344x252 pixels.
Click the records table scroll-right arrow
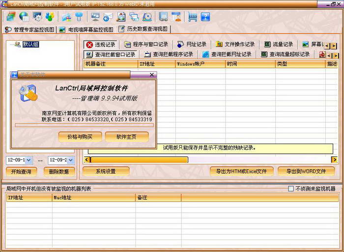pyautogui.click(x=334, y=160)
